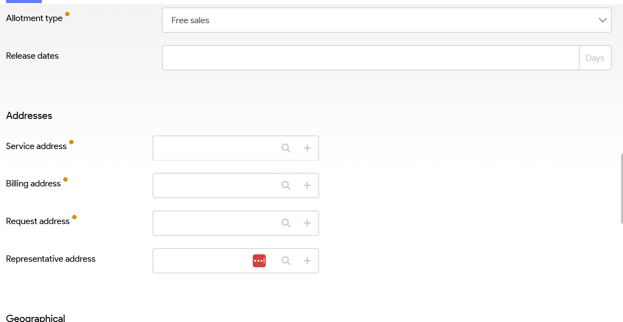Search for a Request address
Image resolution: width=623 pixels, height=322 pixels.
pos(286,223)
